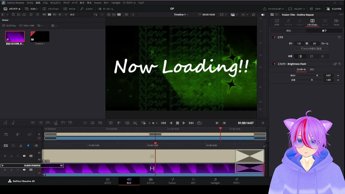Play in reverse

coord(171,123)
